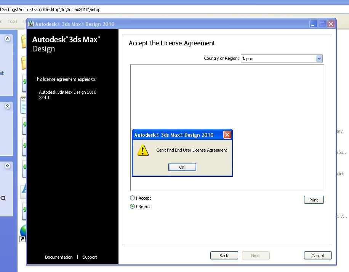
Task: Open Tools menu in Explorer window
Action: pyautogui.click(x=13, y=21)
